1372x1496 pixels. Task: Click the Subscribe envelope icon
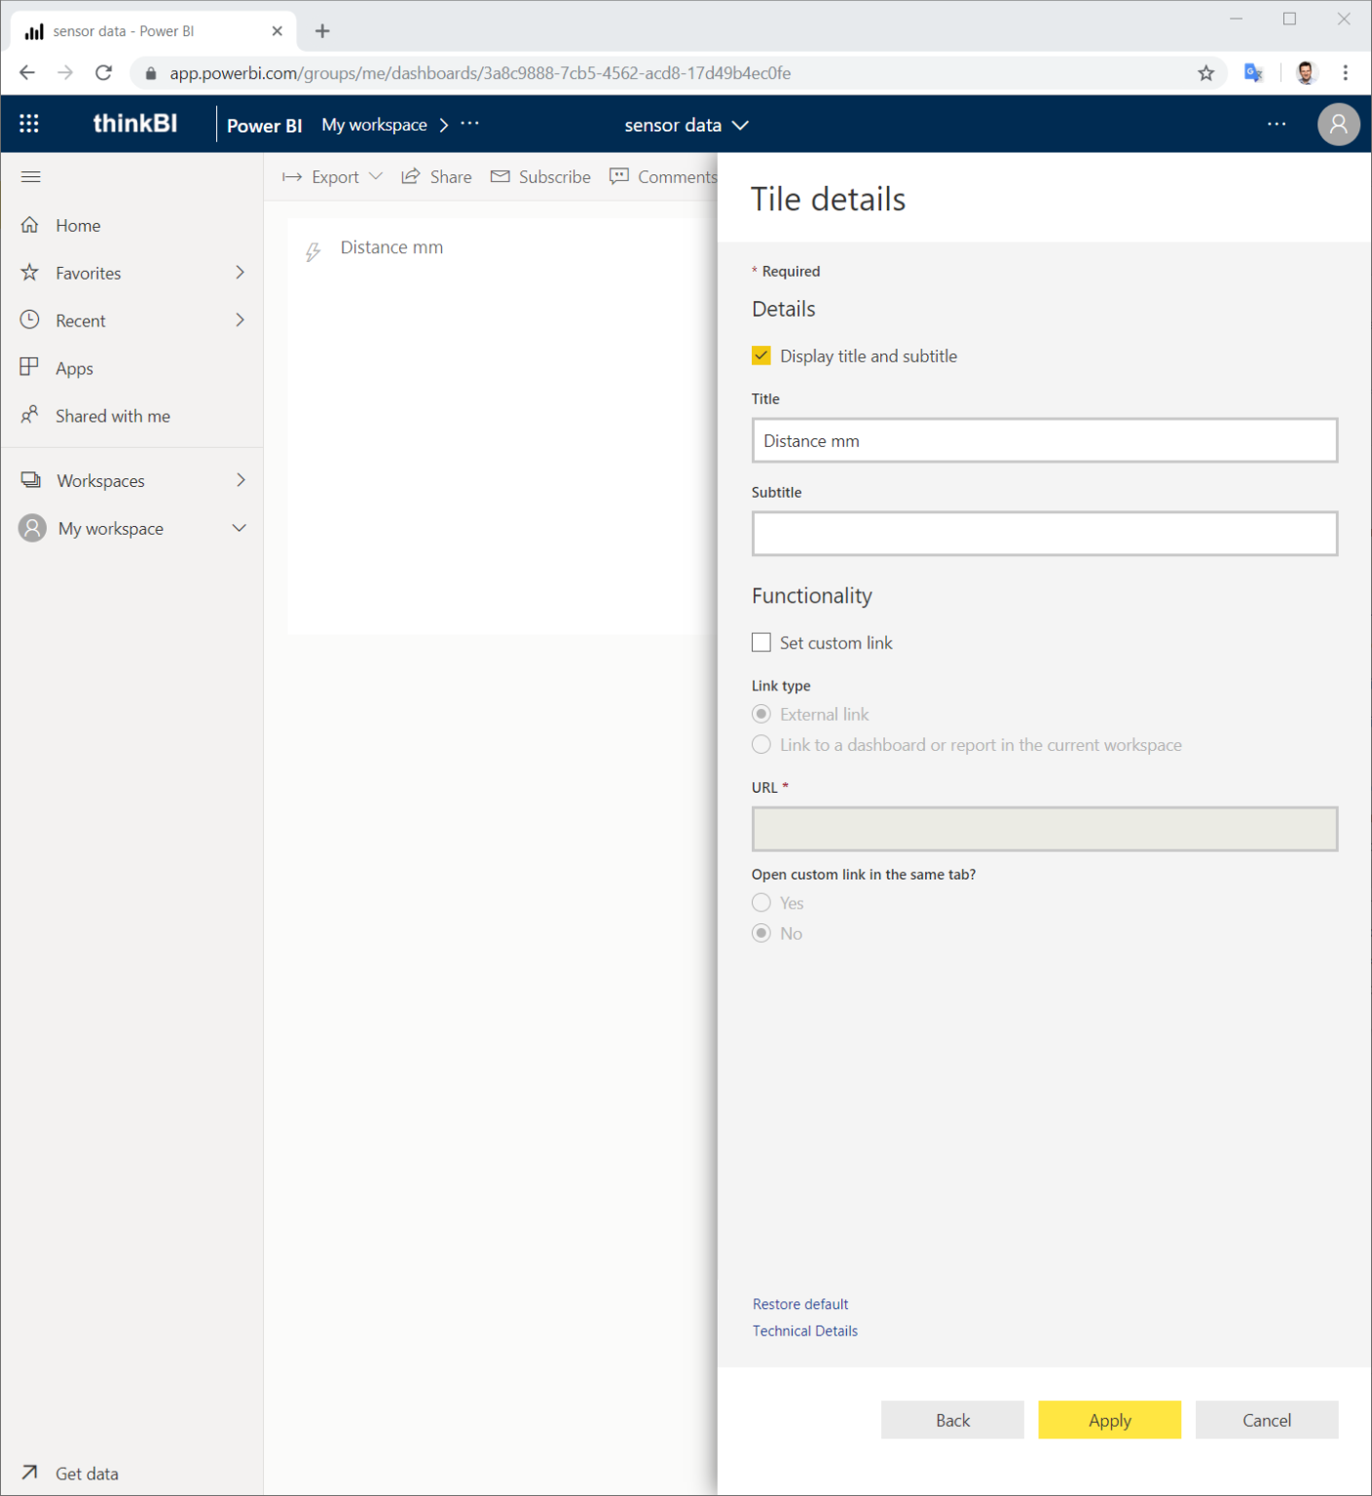tap(501, 176)
